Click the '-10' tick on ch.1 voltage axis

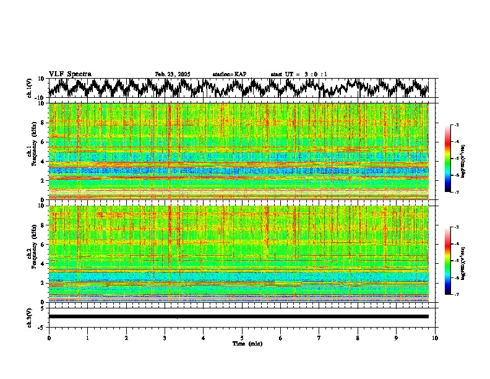pyautogui.click(x=40, y=98)
